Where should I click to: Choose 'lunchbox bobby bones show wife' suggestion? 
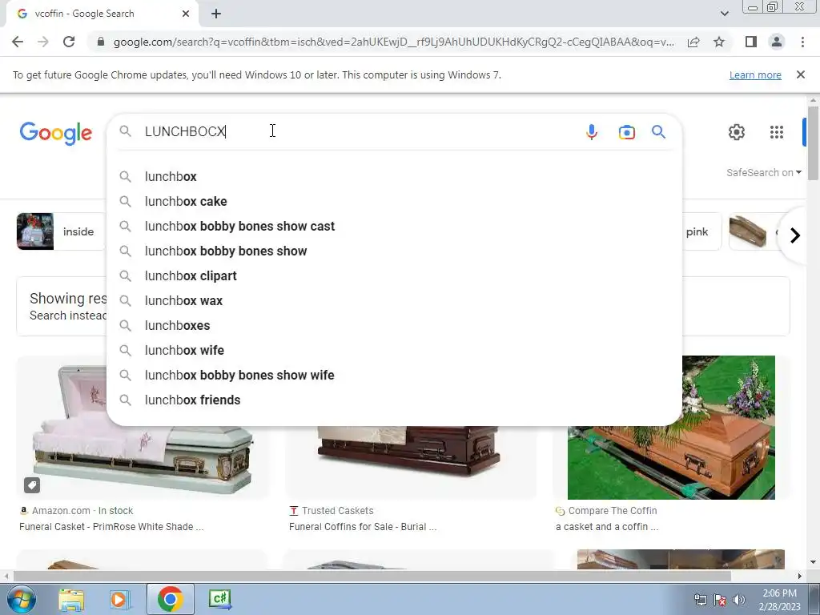tap(394, 375)
